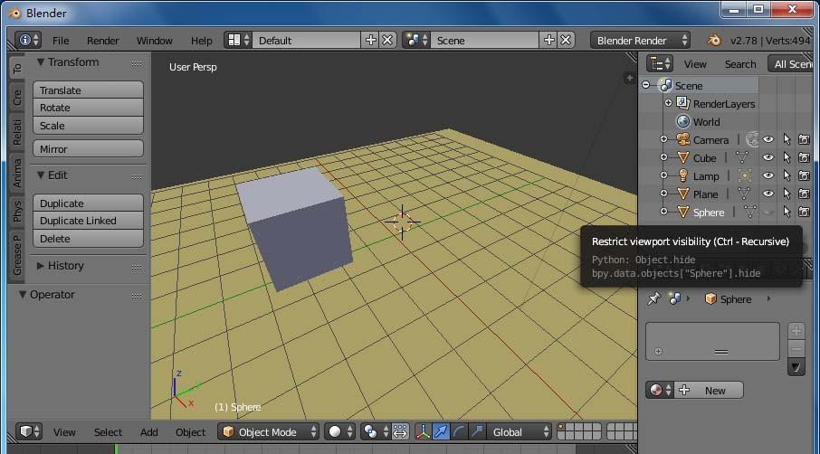Click the screen layout browse icon
Screen dimensions: 820x454
click(x=238, y=40)
